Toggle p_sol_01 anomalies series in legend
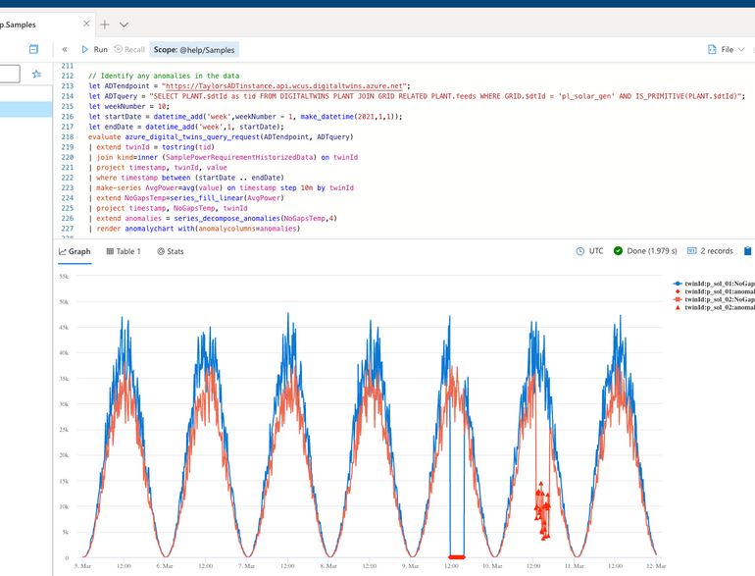Viewport: 755px width, 576px height. [718, 291]
